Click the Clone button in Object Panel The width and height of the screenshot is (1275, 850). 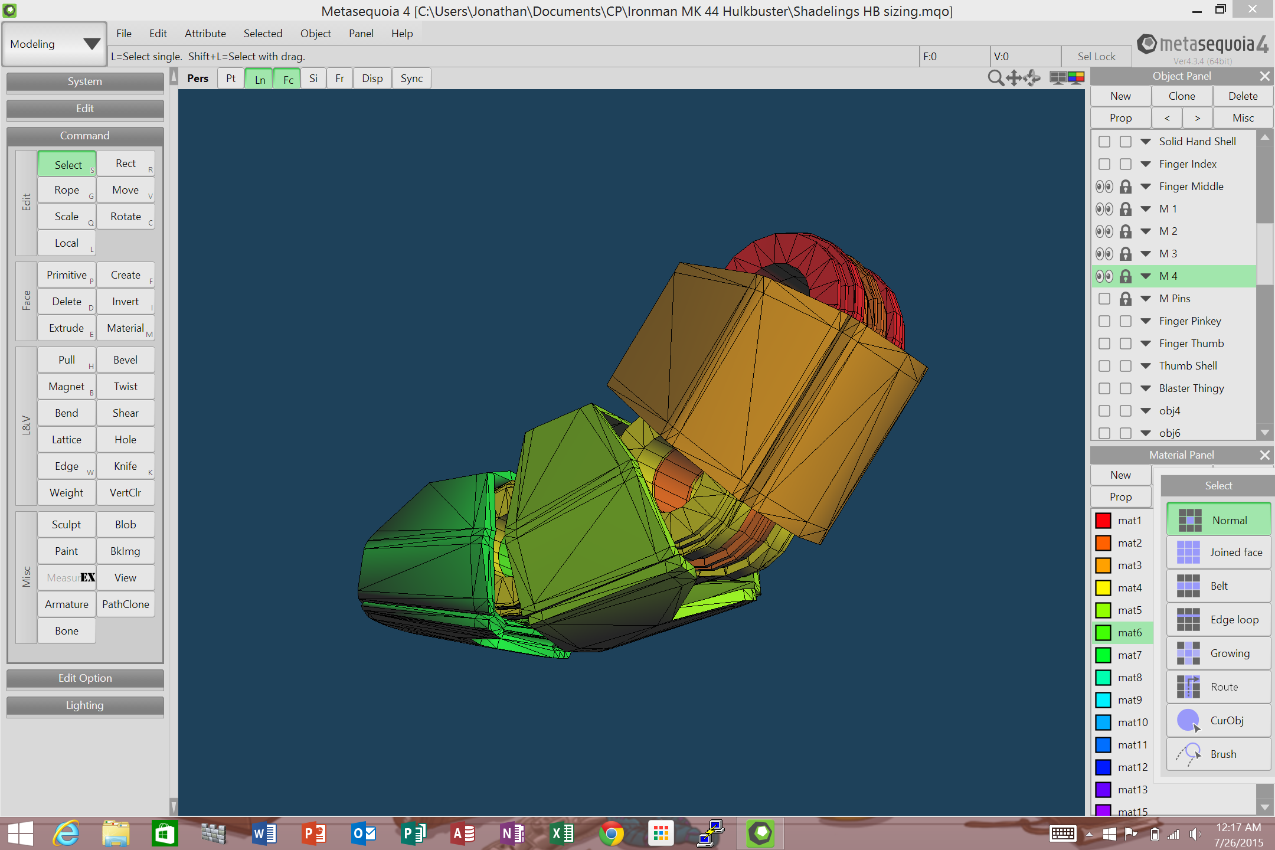[x=1182, y=96]
